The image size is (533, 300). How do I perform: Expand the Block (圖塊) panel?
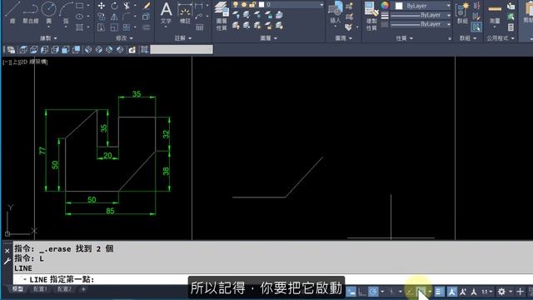[x=343, y=38]
